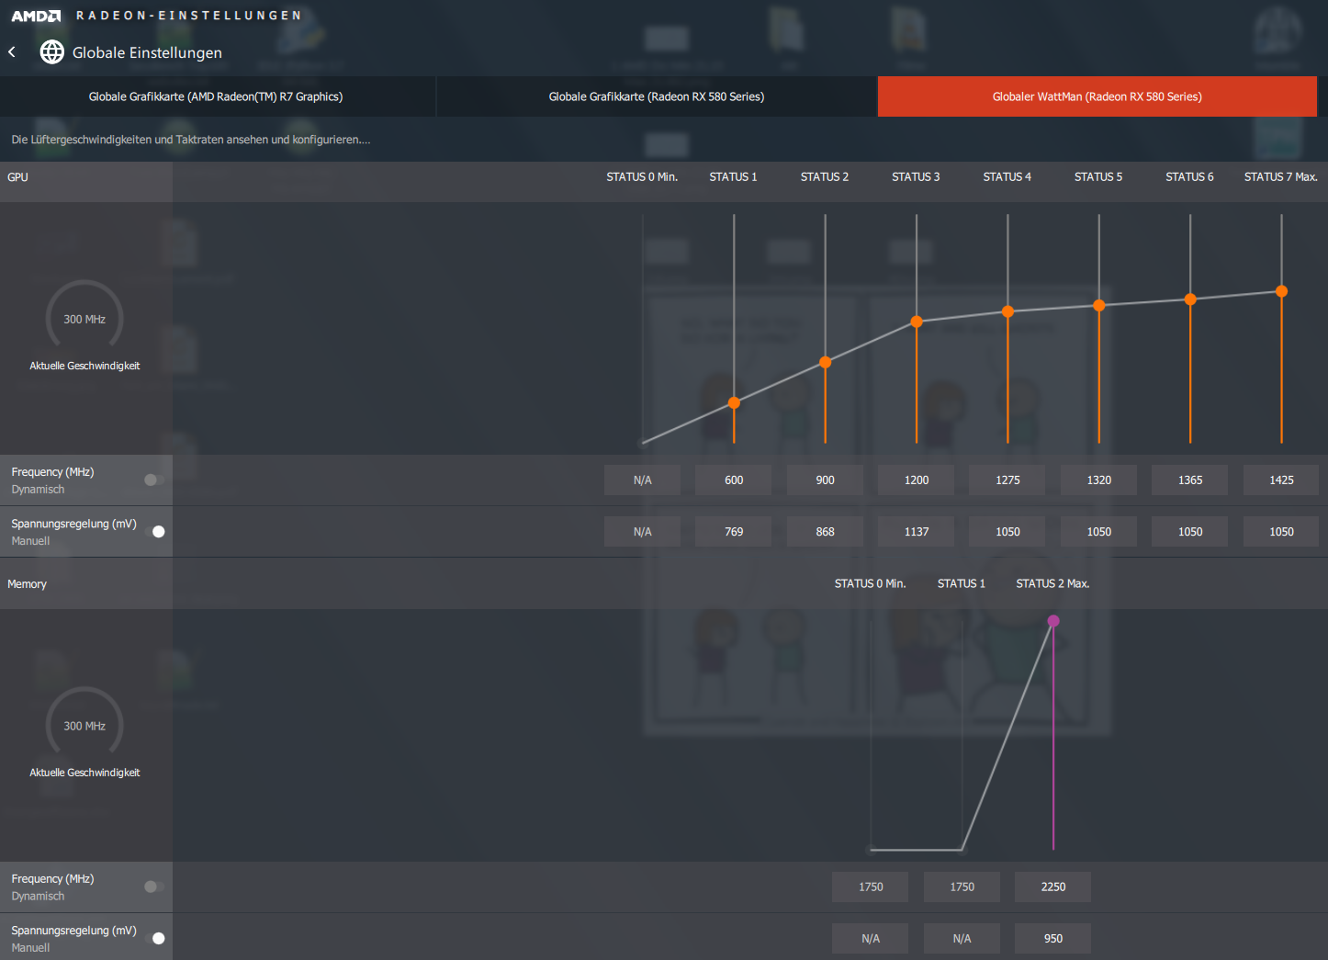
Task: Click GPU Status 4 slider handle
Action: (1007, 311)
